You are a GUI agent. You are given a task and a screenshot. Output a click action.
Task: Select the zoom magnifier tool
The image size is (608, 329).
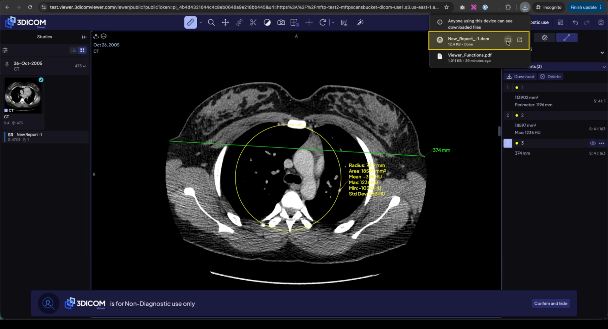coord(211,22)
